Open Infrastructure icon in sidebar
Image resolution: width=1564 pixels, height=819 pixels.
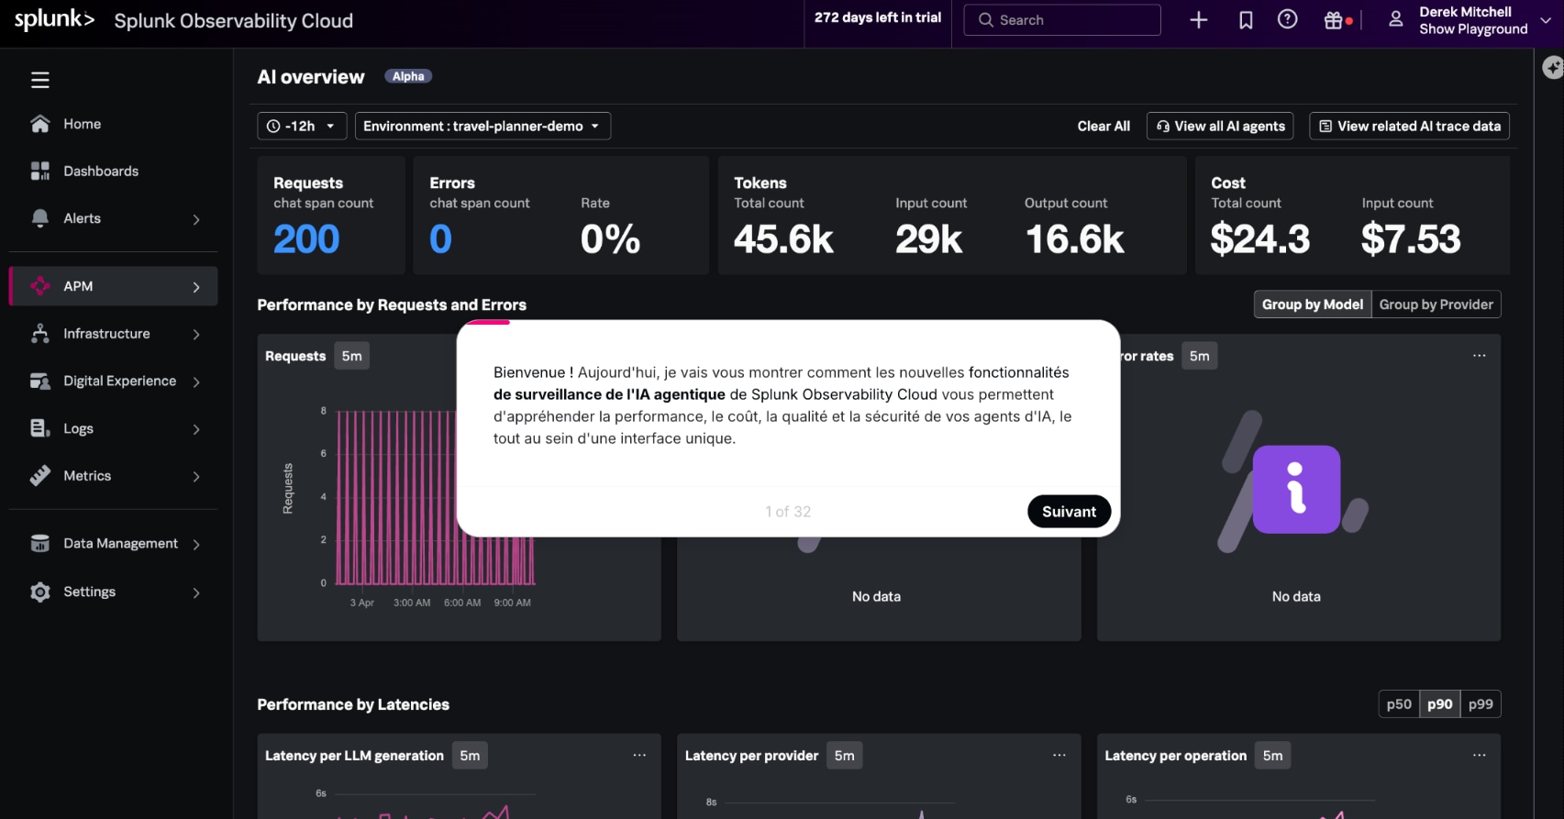(x=40, y=334)
